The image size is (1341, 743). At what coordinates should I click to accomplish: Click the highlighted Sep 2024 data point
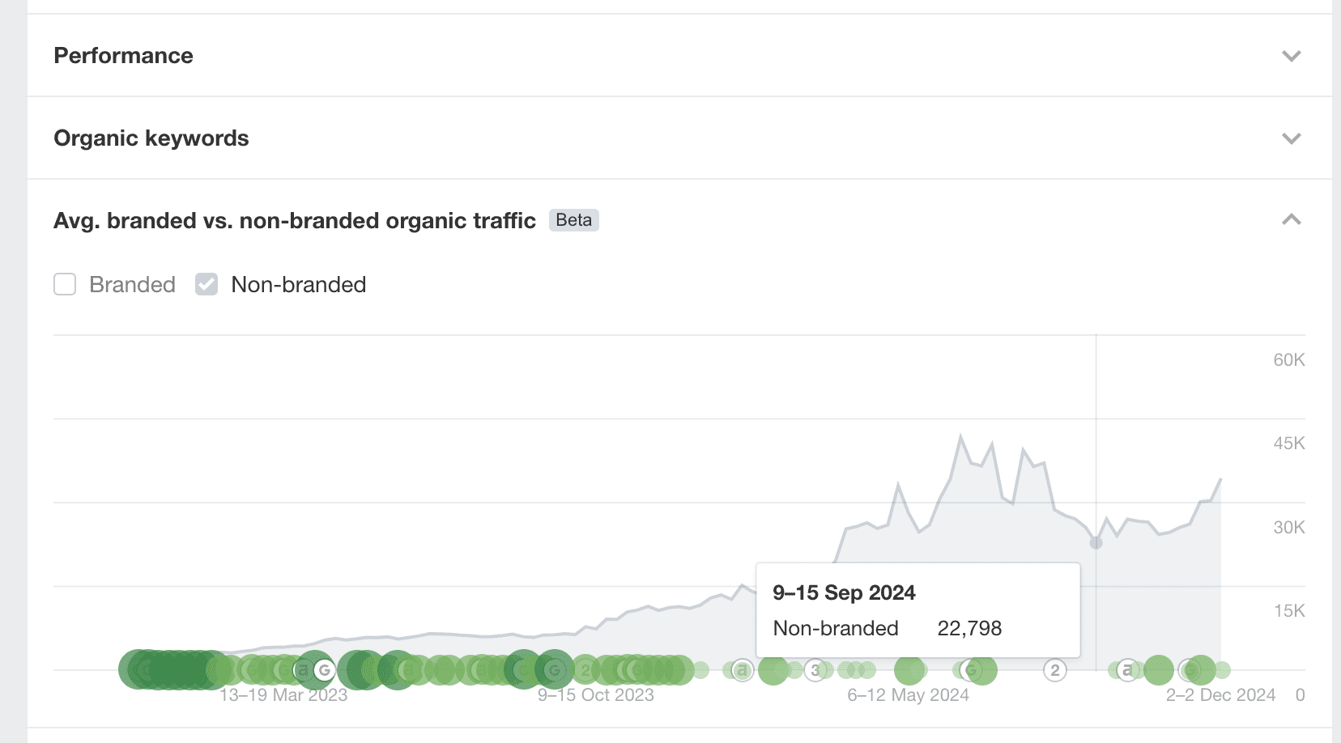pyautogui.click(x=1096, y=542)
